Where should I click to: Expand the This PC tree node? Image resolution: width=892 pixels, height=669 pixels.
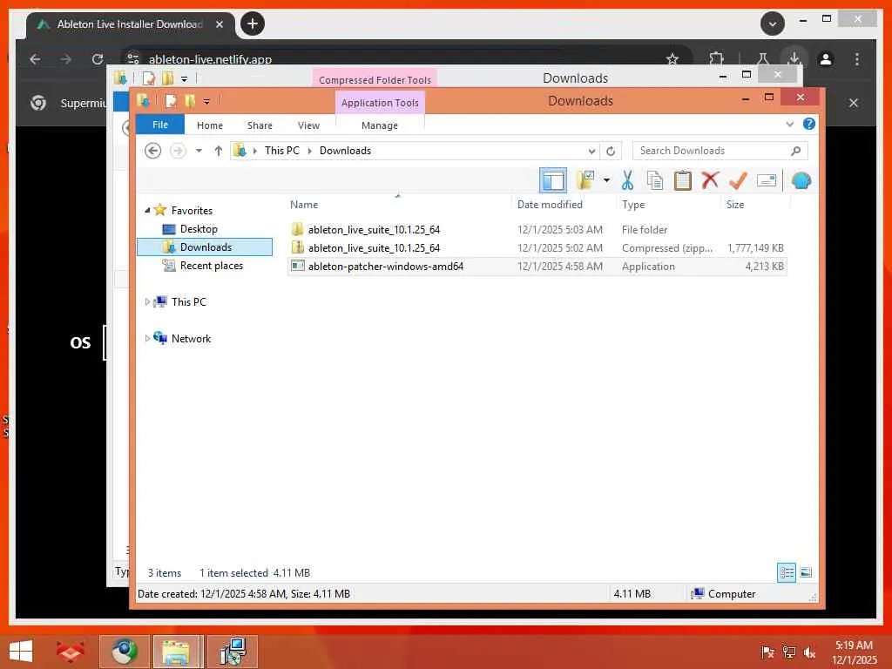click(x=146, y=302)
